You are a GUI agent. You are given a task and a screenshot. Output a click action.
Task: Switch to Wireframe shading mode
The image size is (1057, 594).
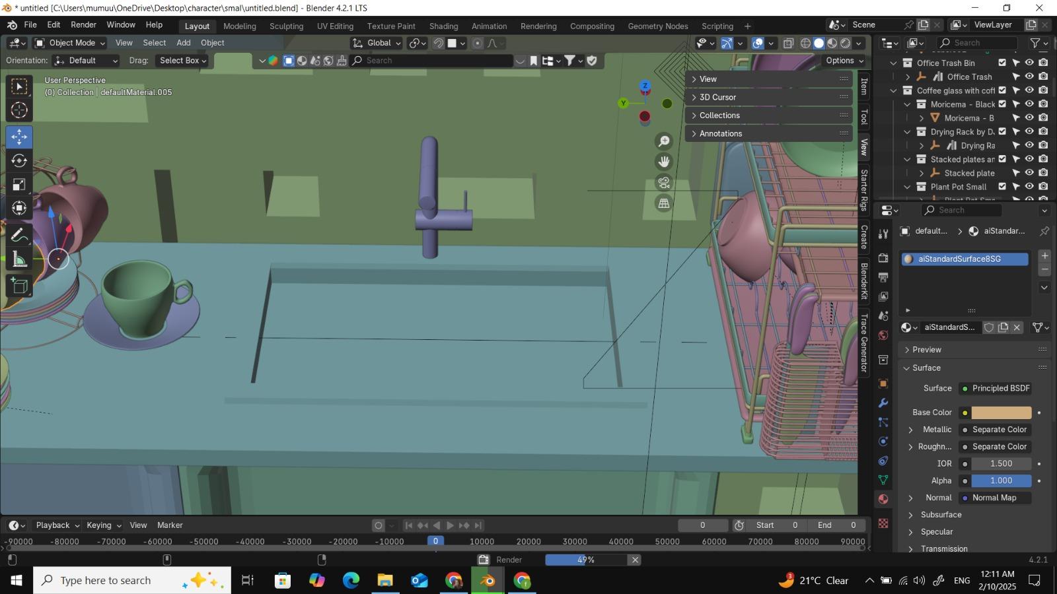(x=806, y=43)
